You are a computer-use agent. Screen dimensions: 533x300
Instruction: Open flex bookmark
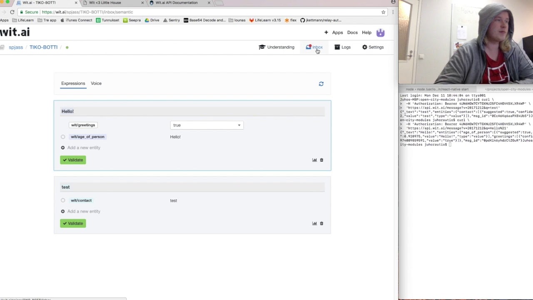(x=291, y=20)
